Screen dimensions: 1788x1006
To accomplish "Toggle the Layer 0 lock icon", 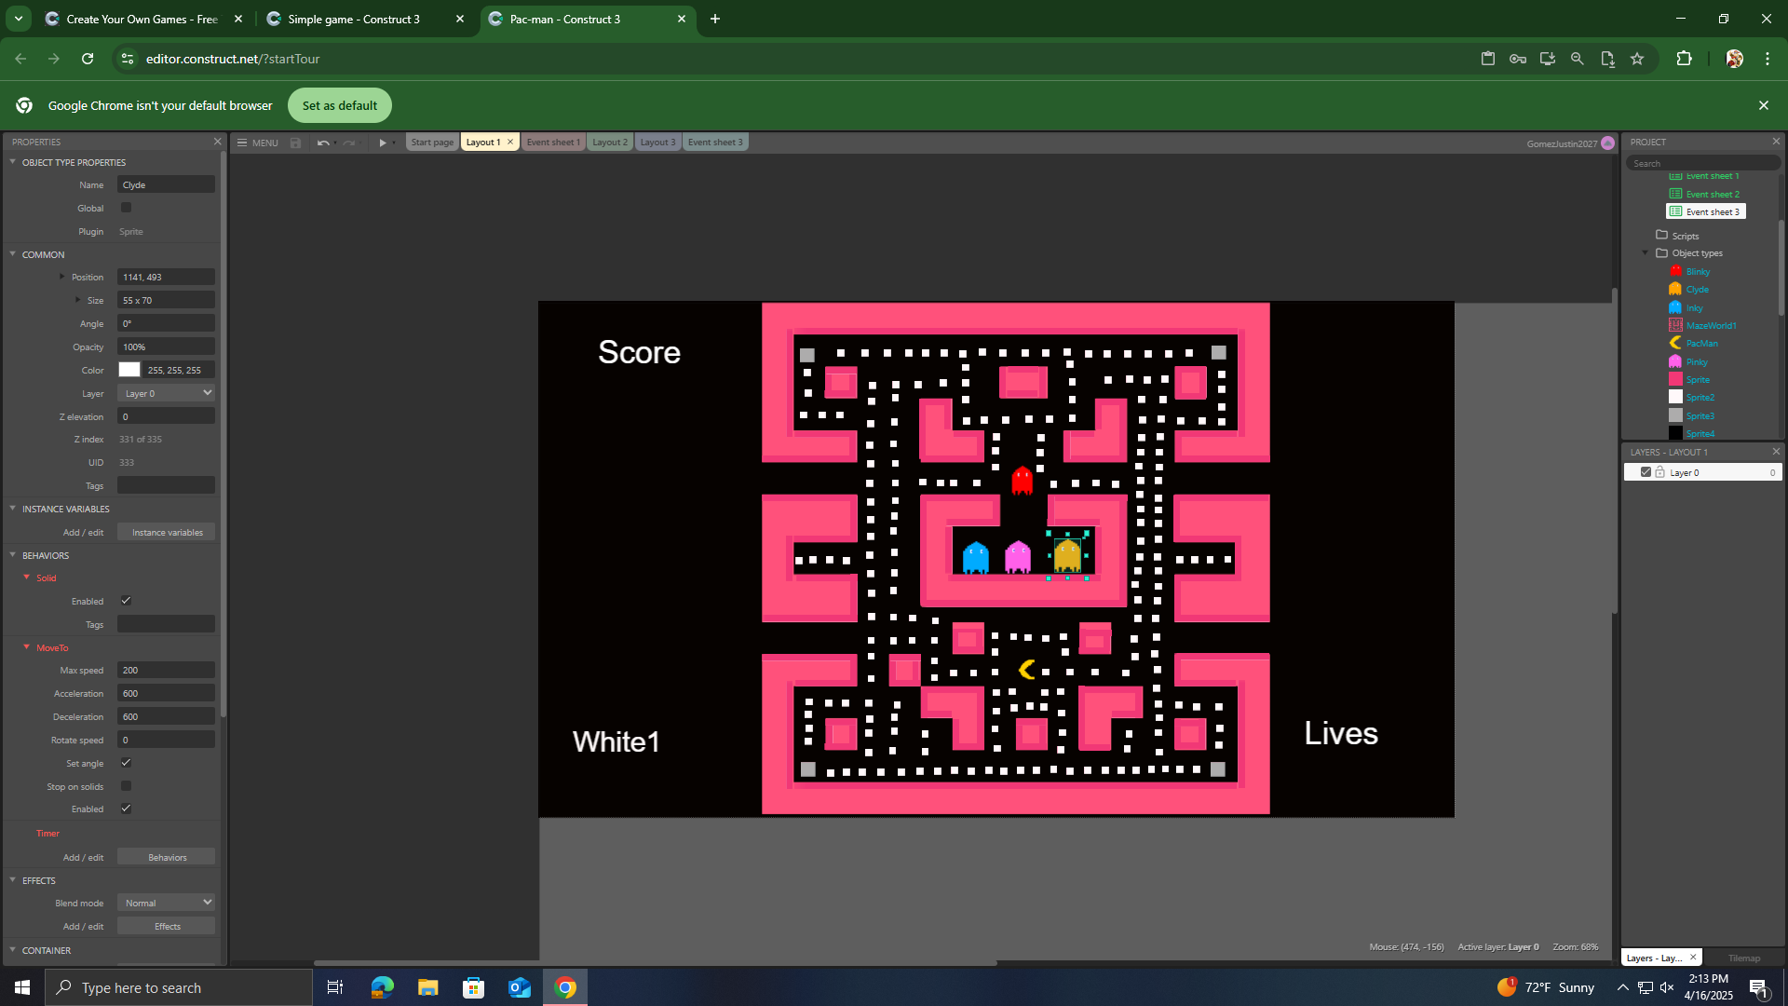I will 1659,473.
